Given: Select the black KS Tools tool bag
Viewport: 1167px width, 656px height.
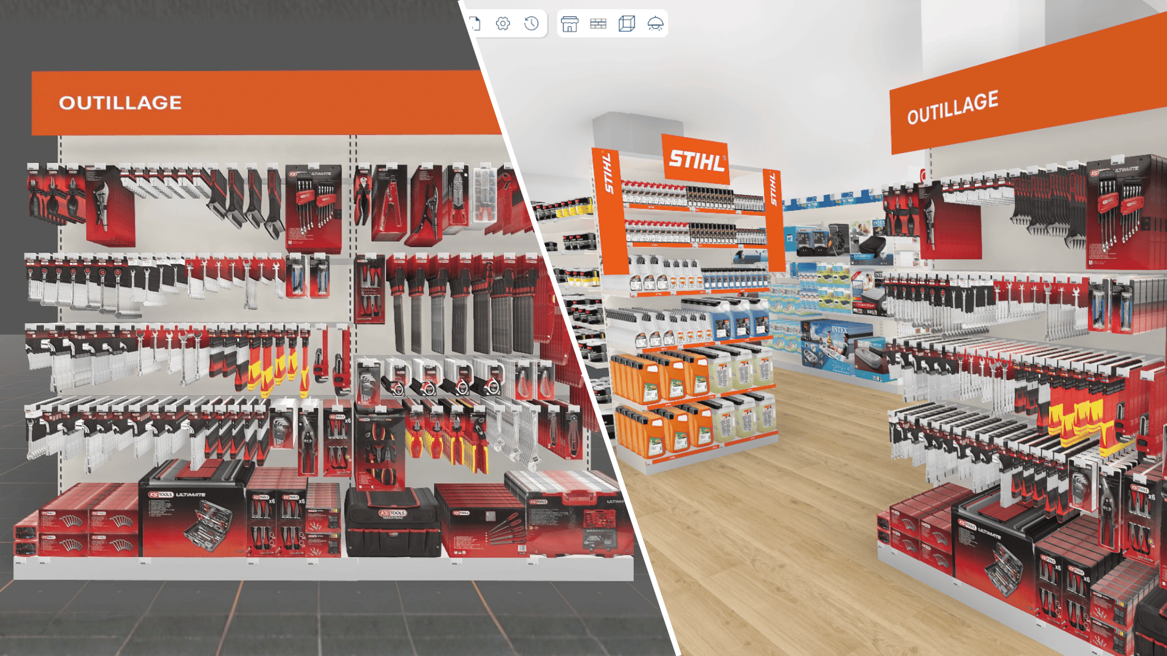Looking at the screenshot, I should tap(393, 523).
